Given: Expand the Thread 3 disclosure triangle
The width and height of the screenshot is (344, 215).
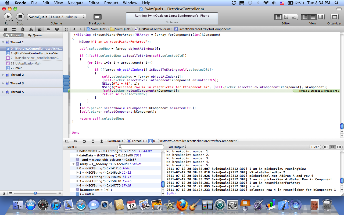Looking at the screenshot, I should (x=3, y=83).
